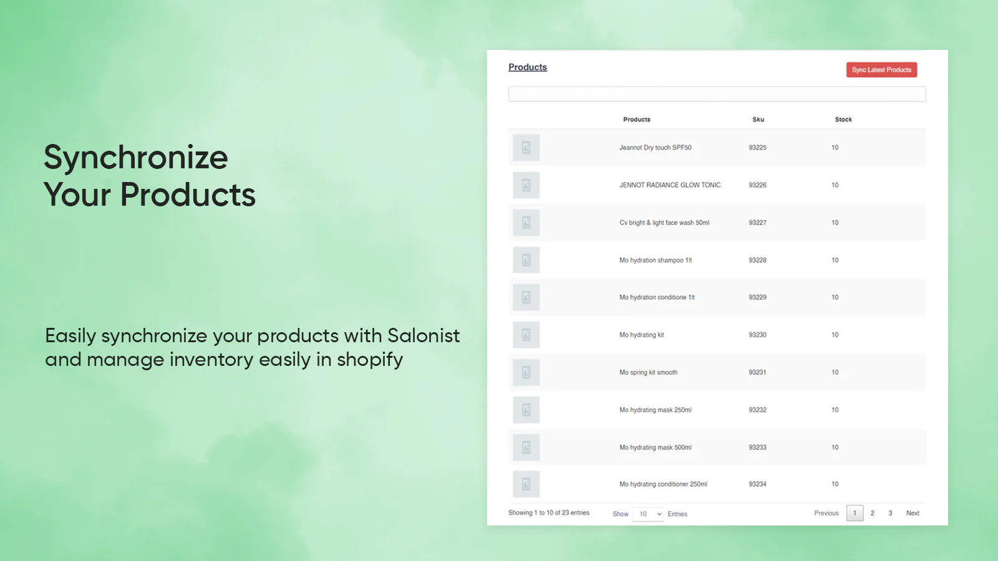Click SKU value 93232
This screenshot has height=561, width=998.
coord(757,410)
